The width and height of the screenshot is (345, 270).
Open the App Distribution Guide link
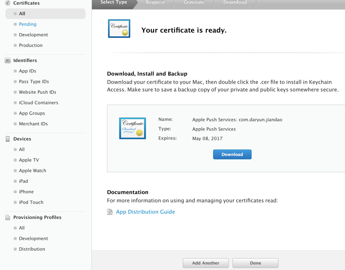145,212
